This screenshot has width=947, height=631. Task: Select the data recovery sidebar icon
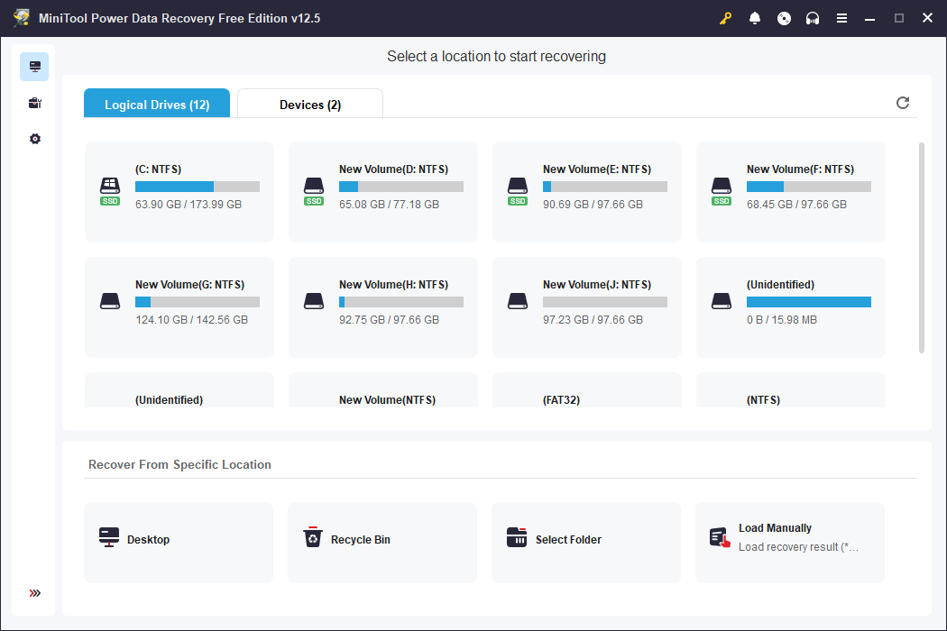(x=33, y=66)
